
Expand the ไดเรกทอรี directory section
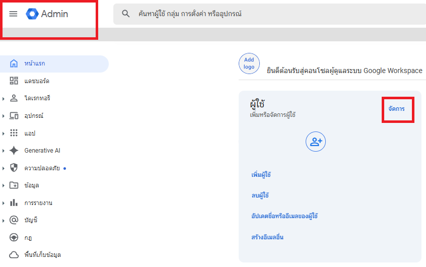coord(4,99)
